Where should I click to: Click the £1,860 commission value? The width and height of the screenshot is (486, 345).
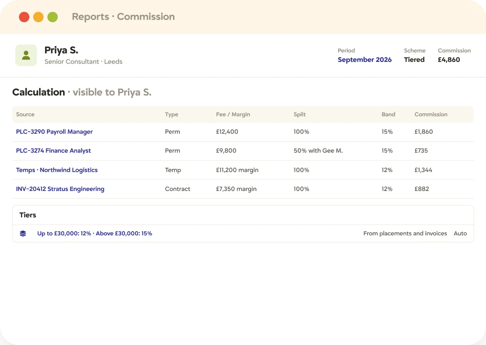point(423,132)
